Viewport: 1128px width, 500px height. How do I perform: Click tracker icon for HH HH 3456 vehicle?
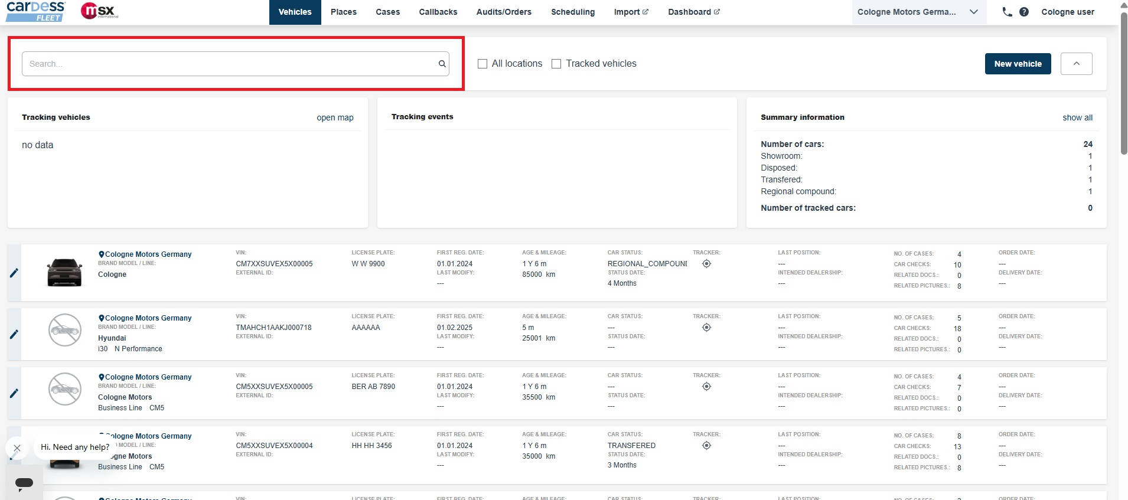[x=706, y=446]
